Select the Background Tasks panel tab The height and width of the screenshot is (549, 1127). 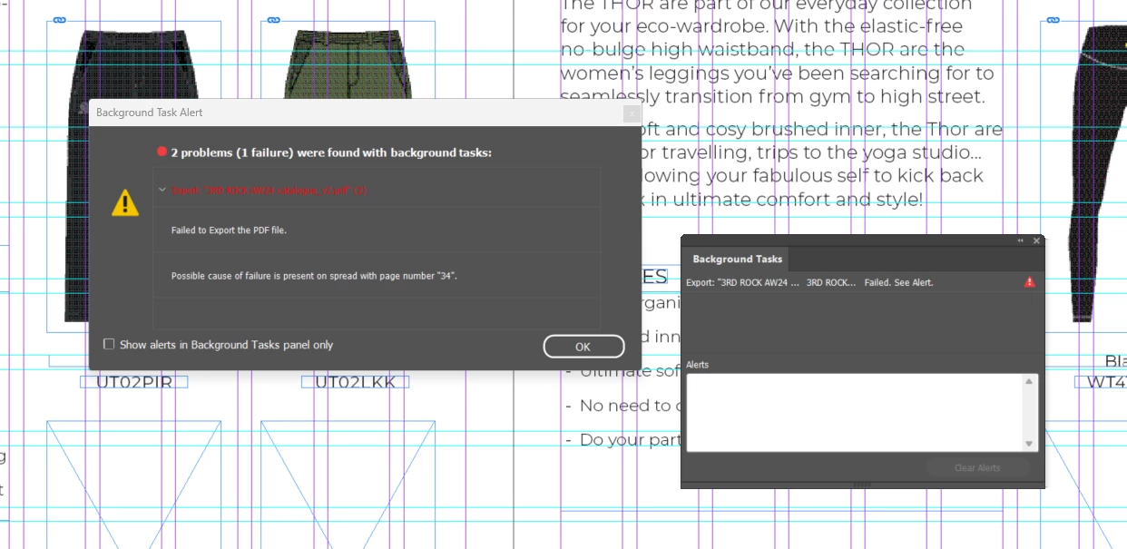pyautogui.click(x=737, y=259)
